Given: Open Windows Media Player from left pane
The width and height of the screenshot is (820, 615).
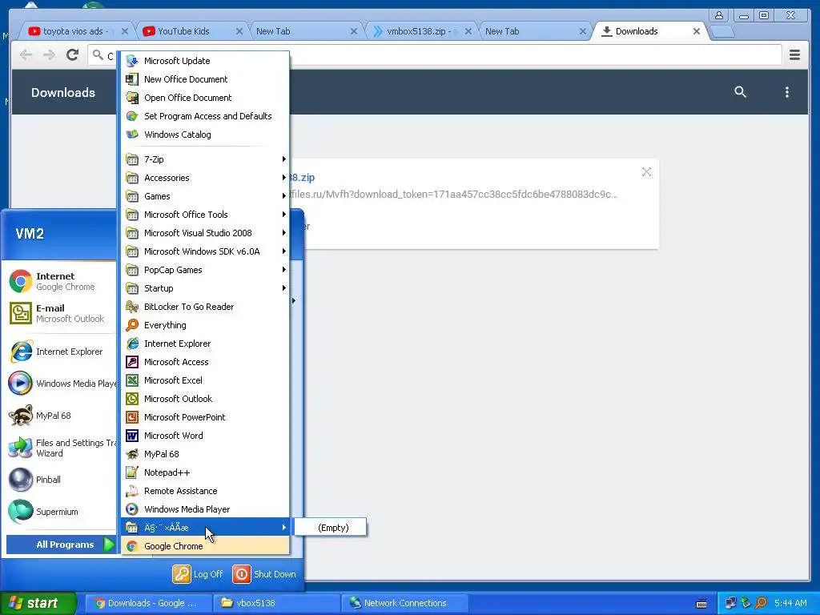Looking at the screenshot, I should tap(62, 384).
